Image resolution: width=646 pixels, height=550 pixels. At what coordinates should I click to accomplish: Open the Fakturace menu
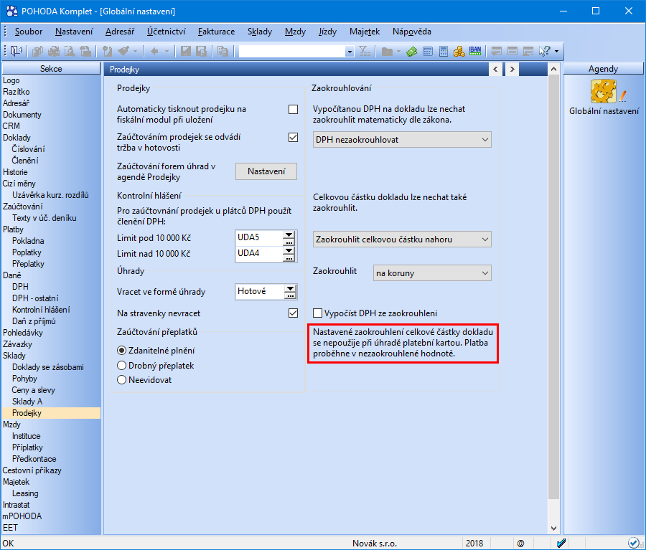click(x=216, y=32)
